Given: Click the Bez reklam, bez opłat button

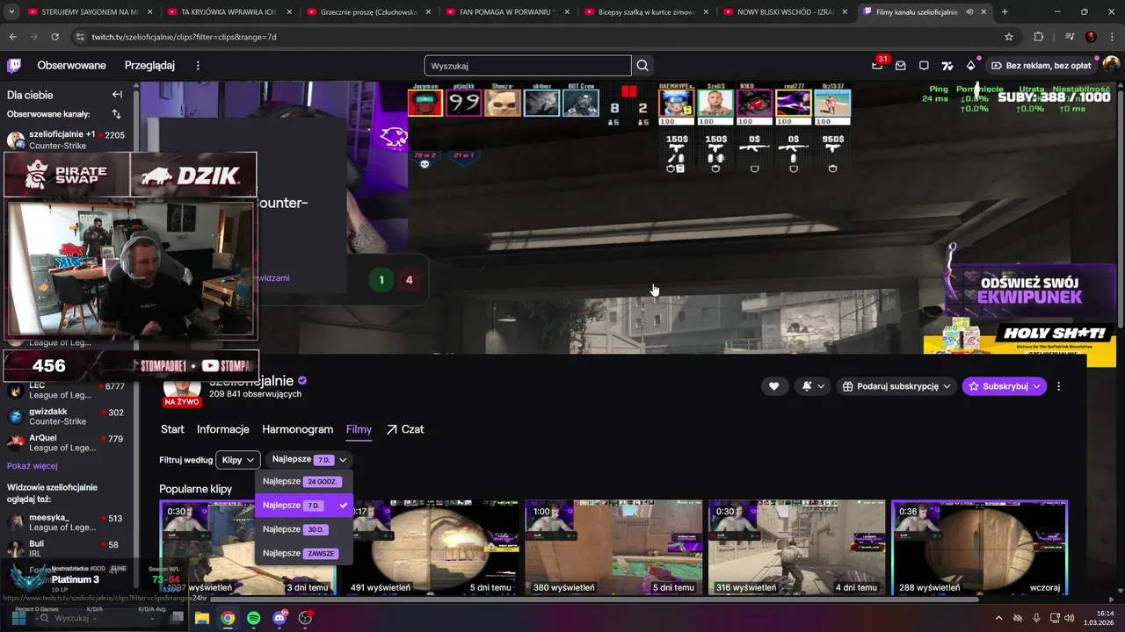Looking at the screenshot, I should click(x=1041, y=66).
